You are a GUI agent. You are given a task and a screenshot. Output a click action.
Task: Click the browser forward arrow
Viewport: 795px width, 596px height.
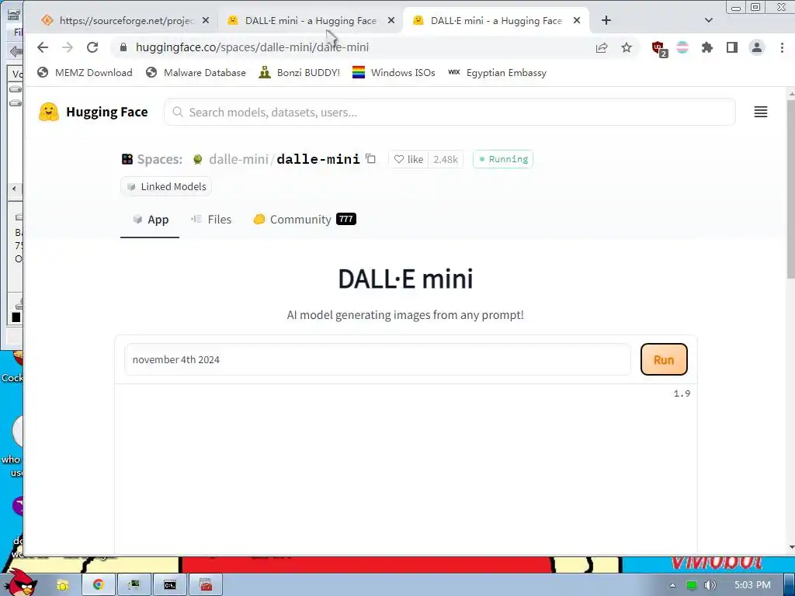pos(68,47)
